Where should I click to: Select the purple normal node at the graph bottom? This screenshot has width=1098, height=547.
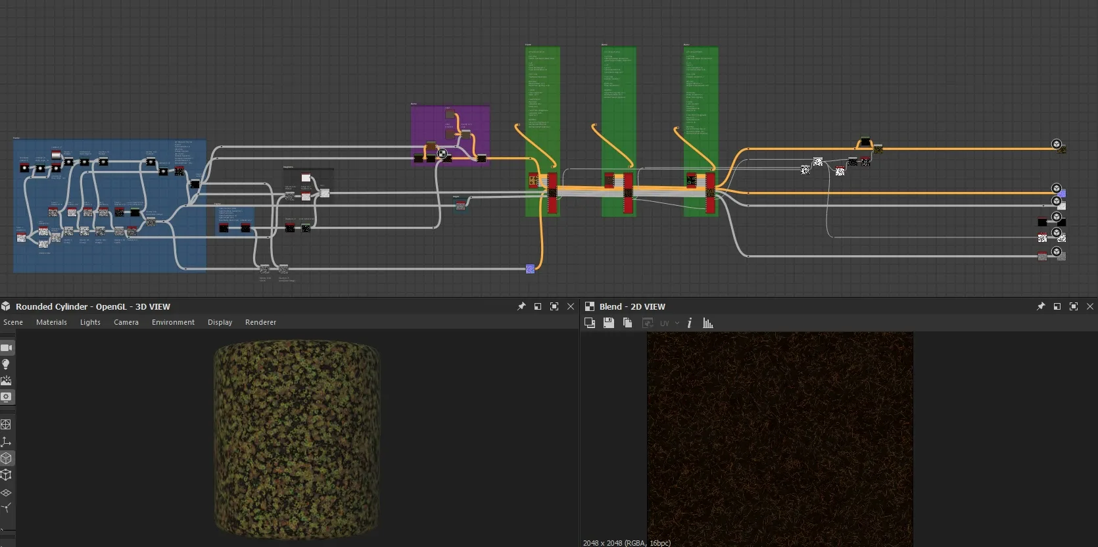(x=530, y=269)
